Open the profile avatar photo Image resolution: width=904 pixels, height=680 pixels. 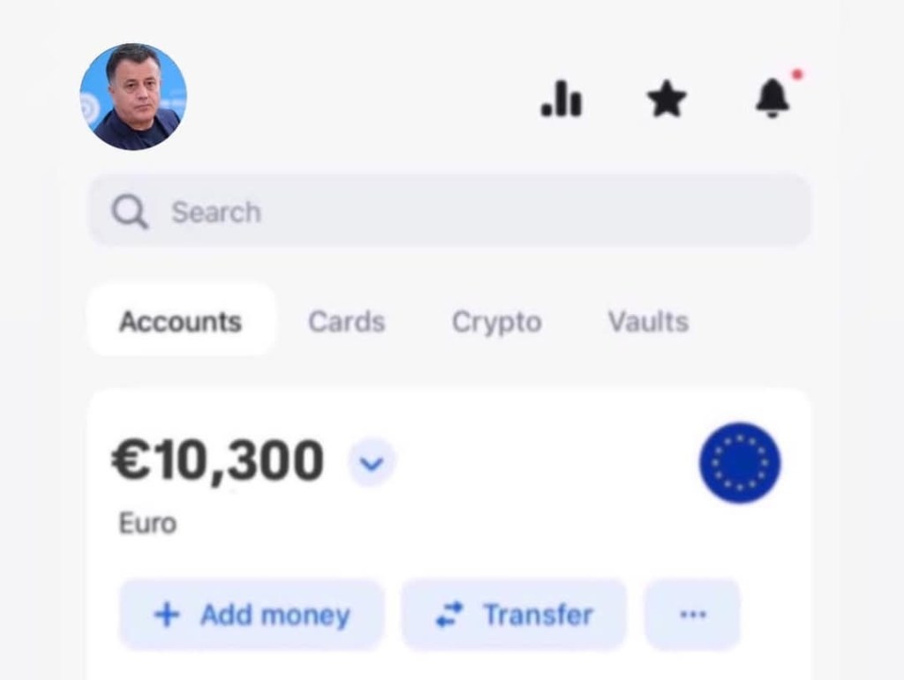click(x=133, y=97)
